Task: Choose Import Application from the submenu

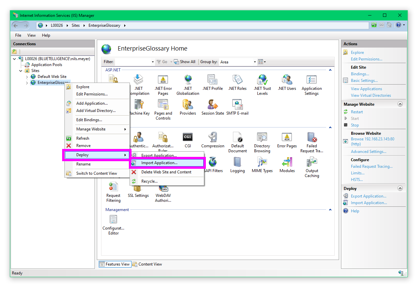Action: coord(159,163)
